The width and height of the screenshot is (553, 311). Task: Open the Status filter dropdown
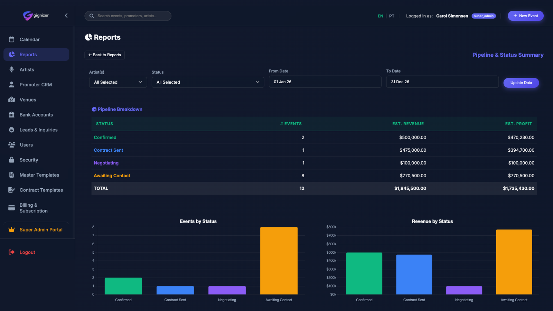[x=208, y=82]
